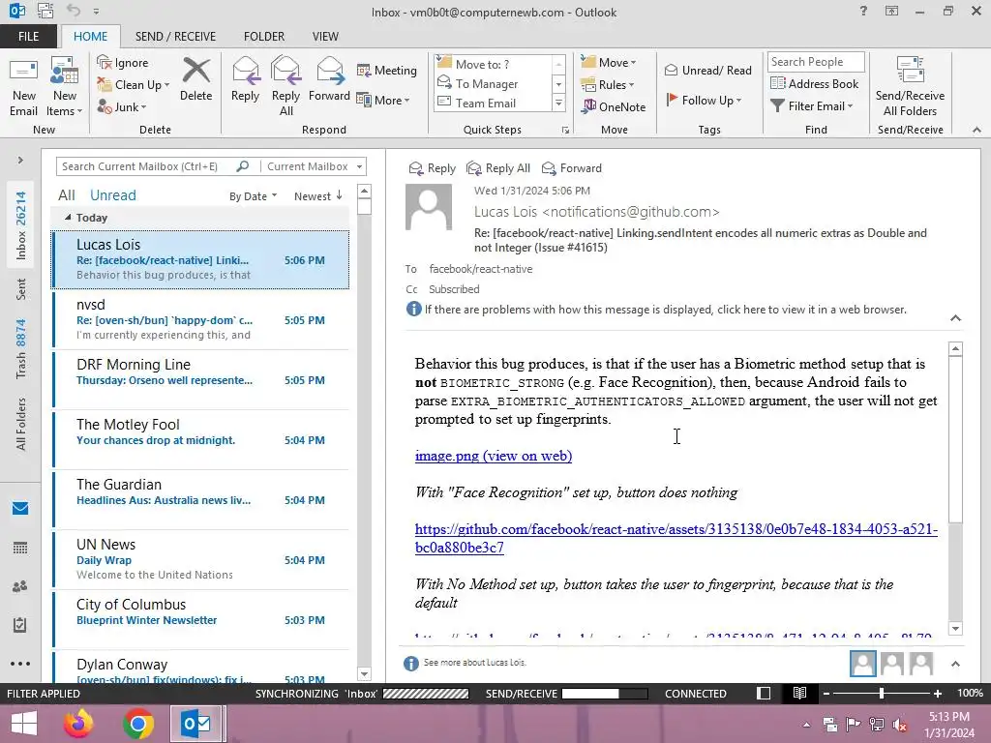The image size is (991, 743).
Task: Switch to Normal view in status bar
Action: click(x=764, y=693)
